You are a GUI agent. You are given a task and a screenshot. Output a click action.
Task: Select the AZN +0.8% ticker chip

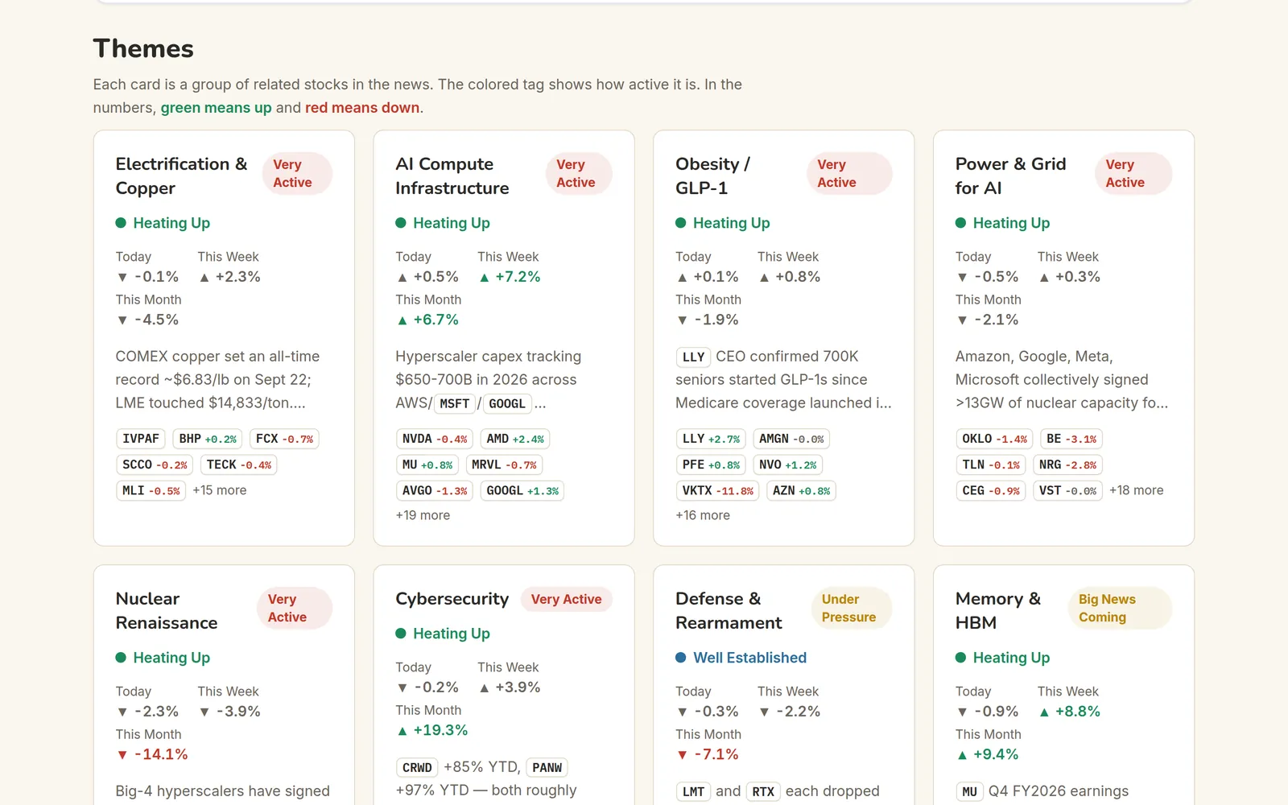click(x=801, y=490)
